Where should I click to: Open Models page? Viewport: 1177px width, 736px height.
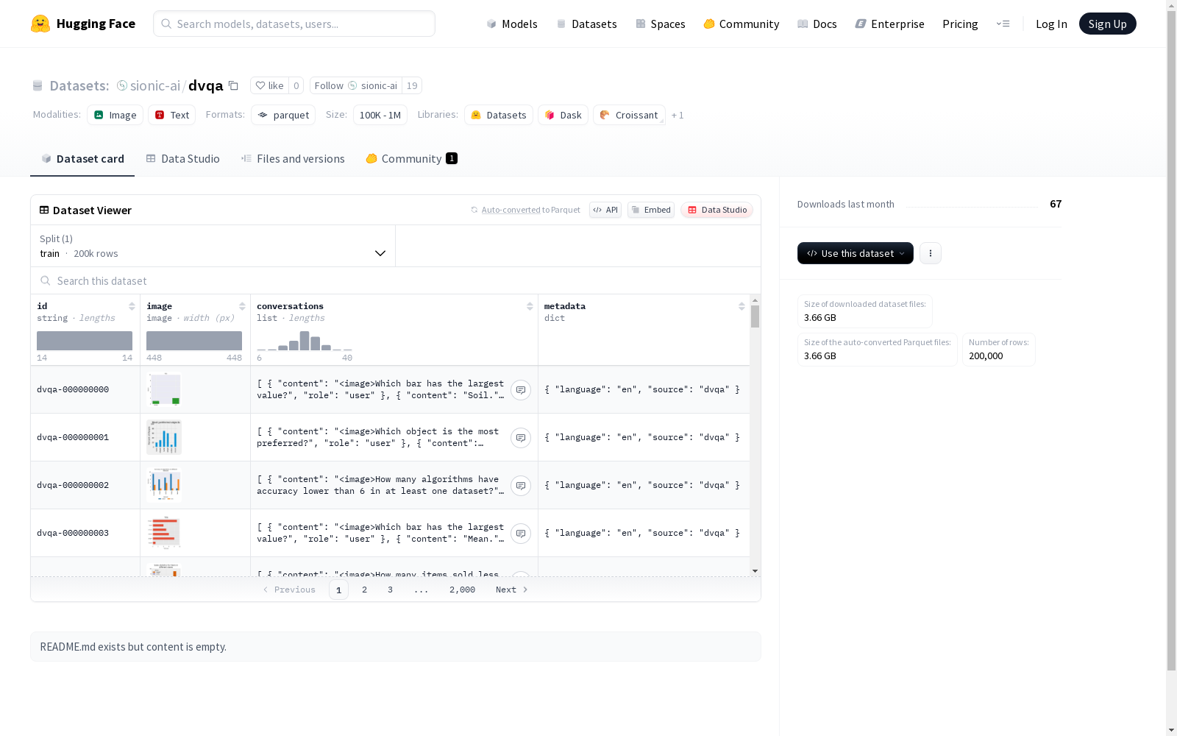[512, 24]
